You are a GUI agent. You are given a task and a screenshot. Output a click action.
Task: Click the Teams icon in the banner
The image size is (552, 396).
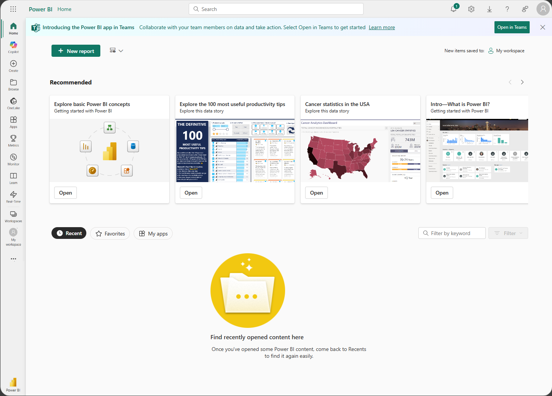tap(36, 28)
